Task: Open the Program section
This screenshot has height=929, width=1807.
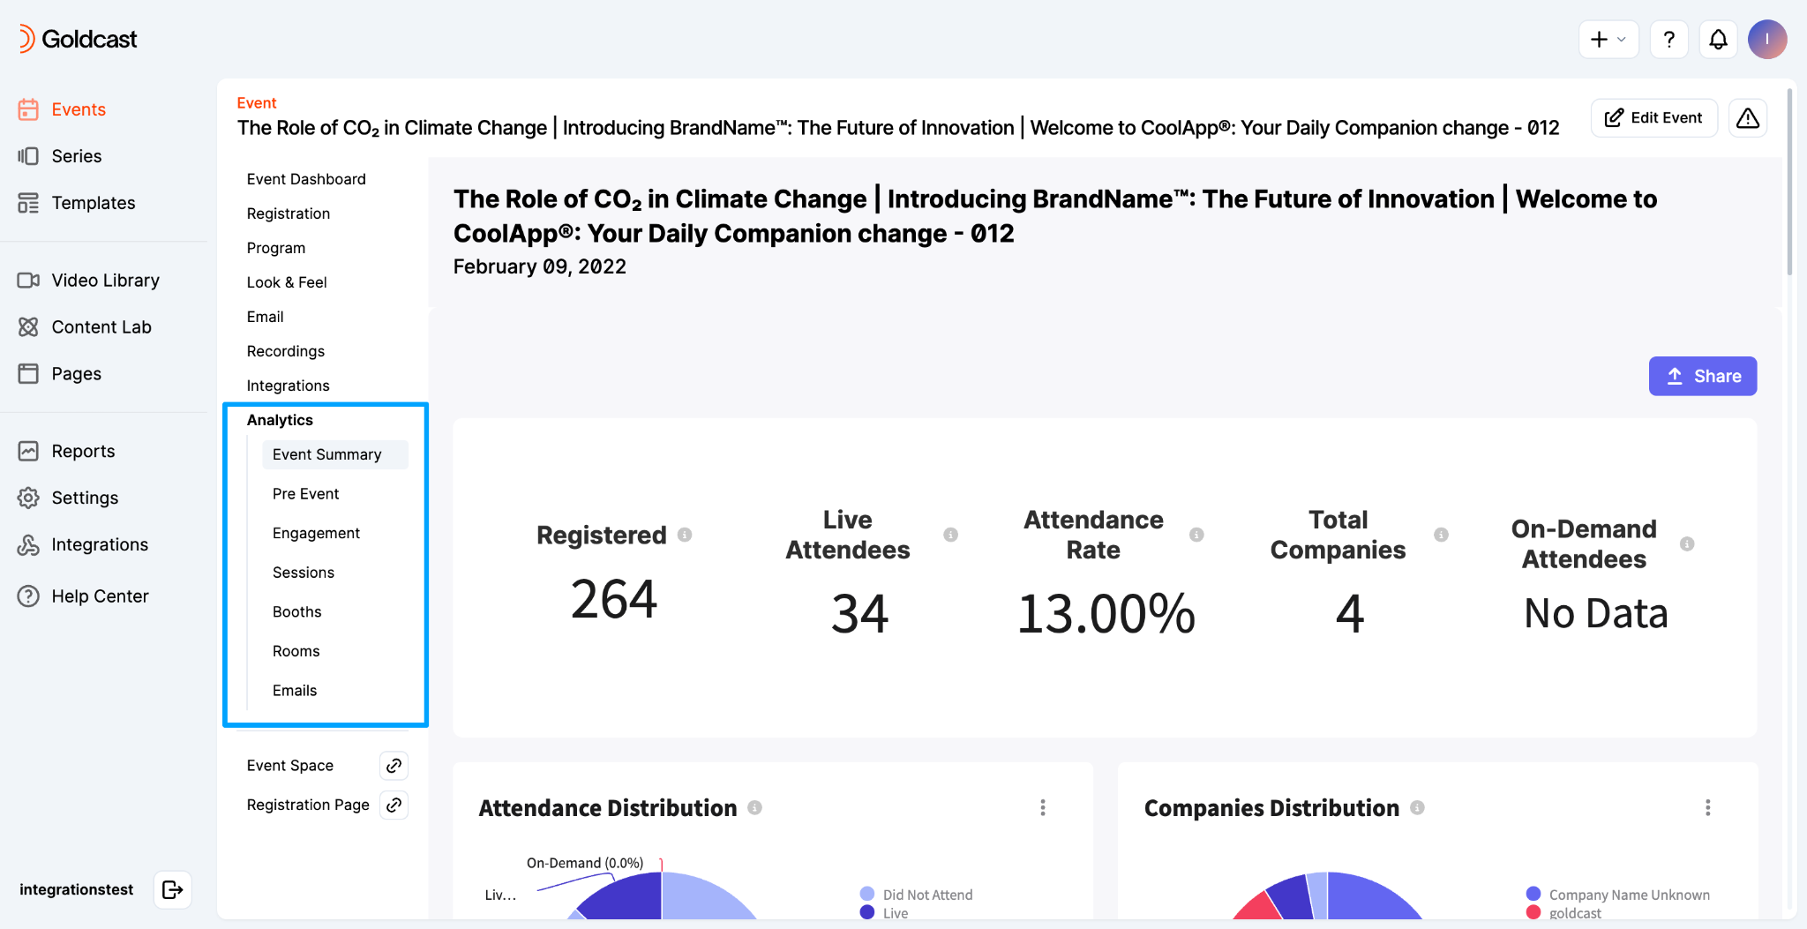Action: click(276, 248)
